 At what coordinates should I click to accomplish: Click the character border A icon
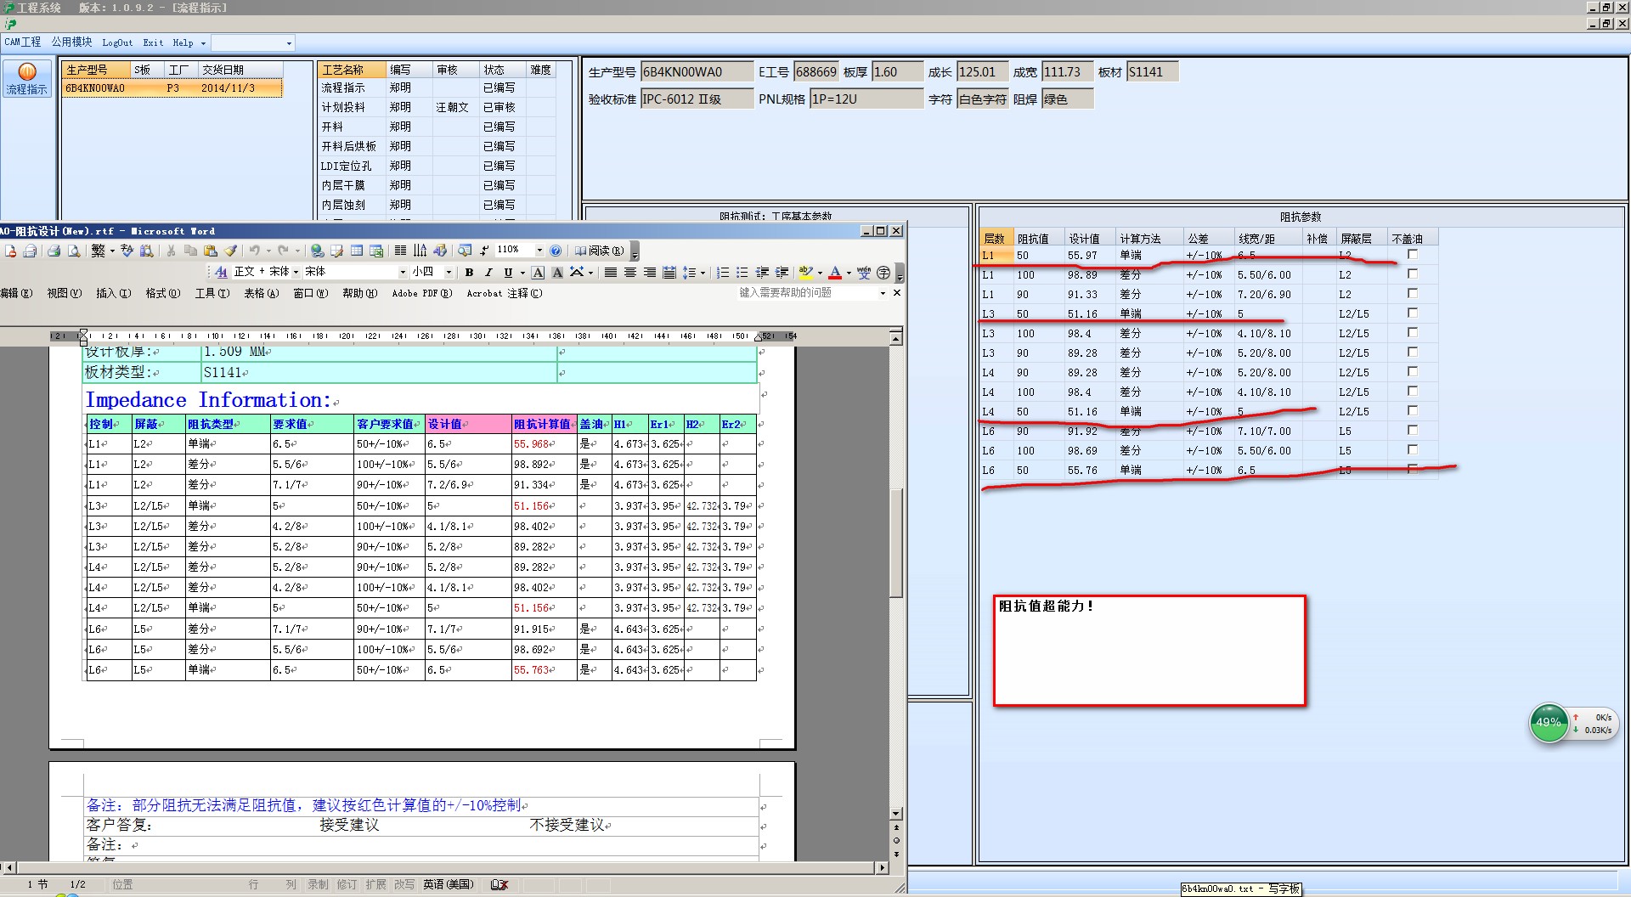tap(538, 272)
